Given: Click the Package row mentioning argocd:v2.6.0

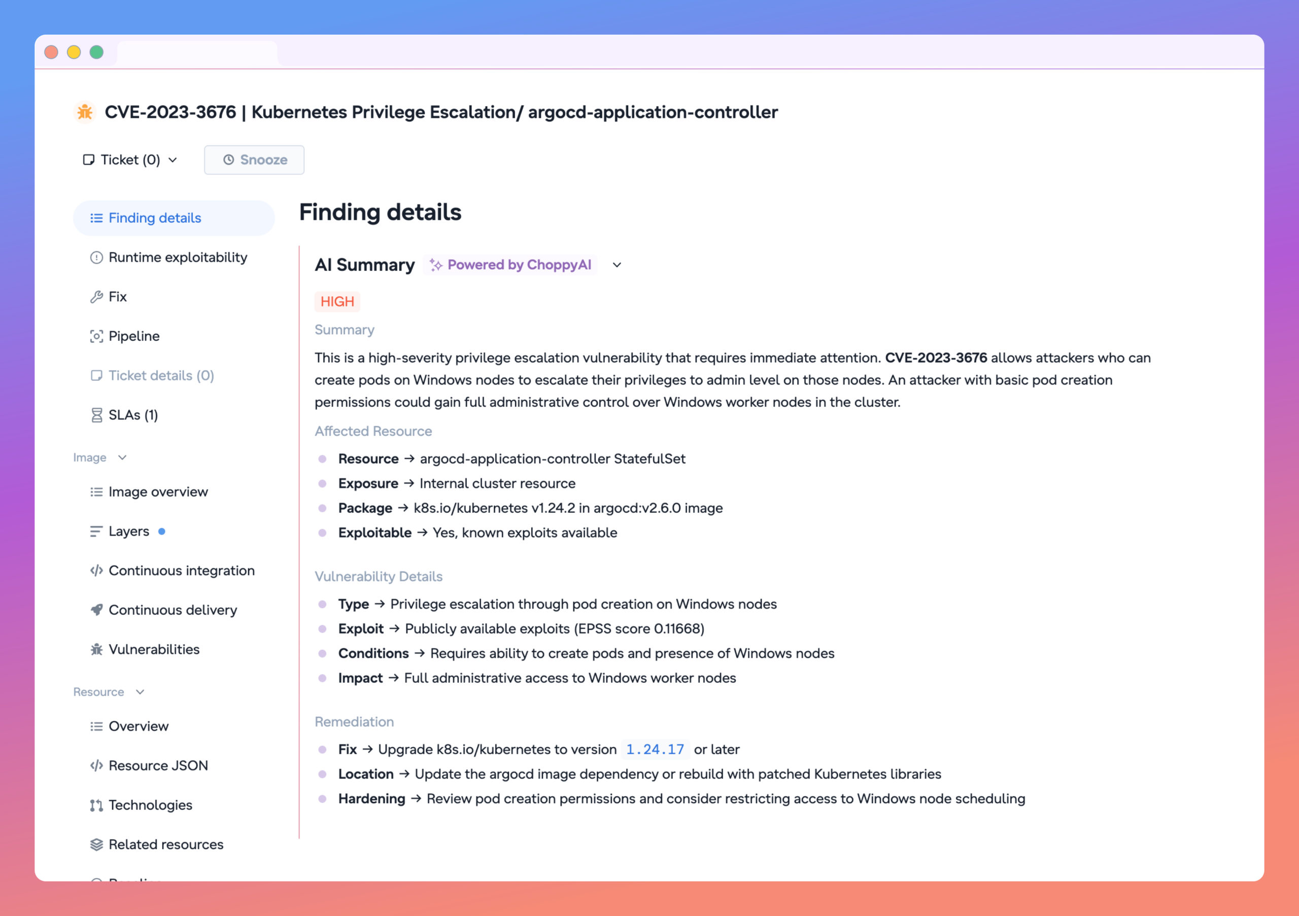Looking at the screenshot, I should (521, 508).
